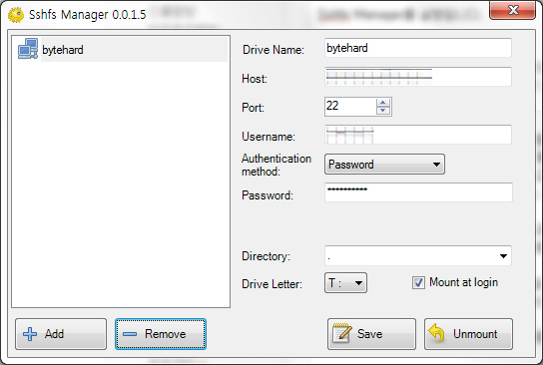Click into the Host field
The width and height of the screenshot is (543, 365).
418,77
